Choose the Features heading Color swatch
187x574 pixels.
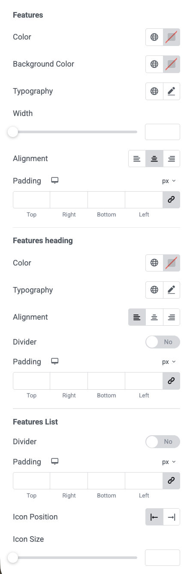(172, 263)
